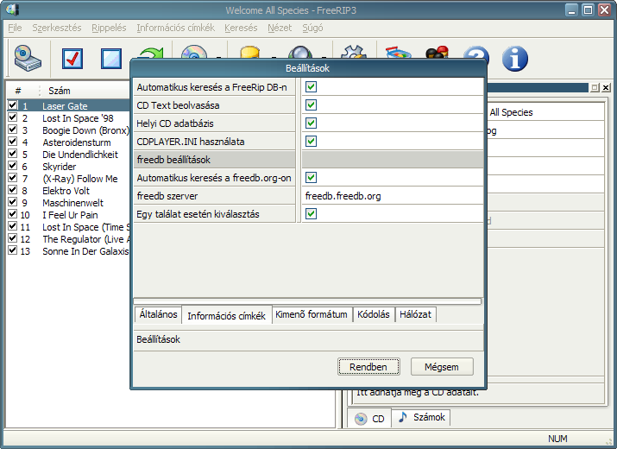Image resolution: width=617 pixels, height=449 pixels.
Task: Click the Számok tab with note icon
Action: (421, 417)
